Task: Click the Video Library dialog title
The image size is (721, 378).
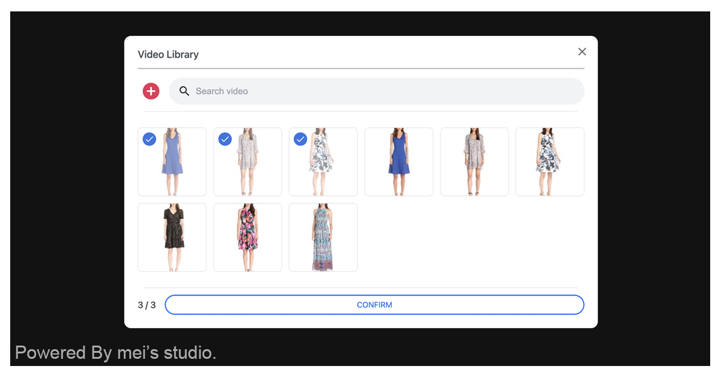Action: [168, 55]
